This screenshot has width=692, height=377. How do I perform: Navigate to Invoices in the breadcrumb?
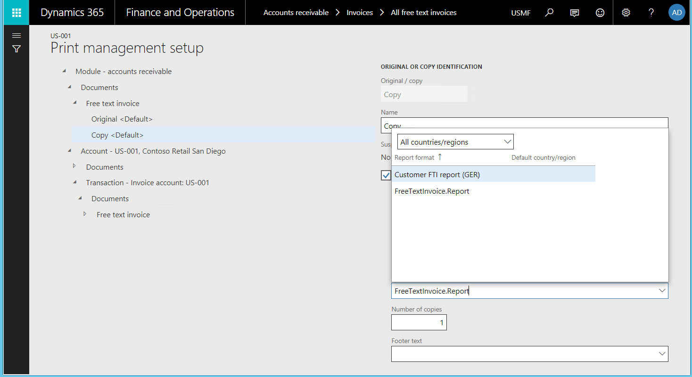click(x=360, y=12)
